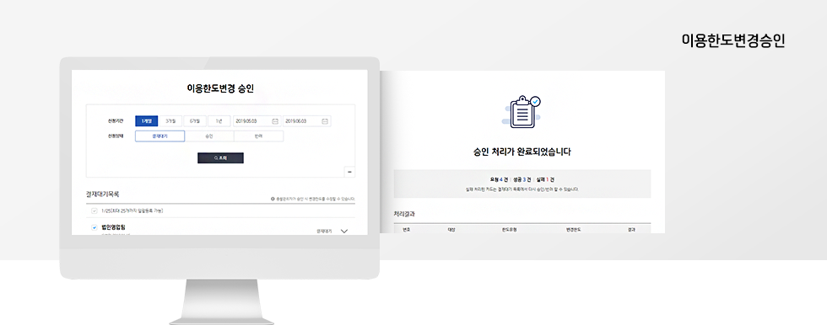This screenshot has width=827, height=325.
Task: Click the 처리결과 section heading
Action: (x=405, y=214)
